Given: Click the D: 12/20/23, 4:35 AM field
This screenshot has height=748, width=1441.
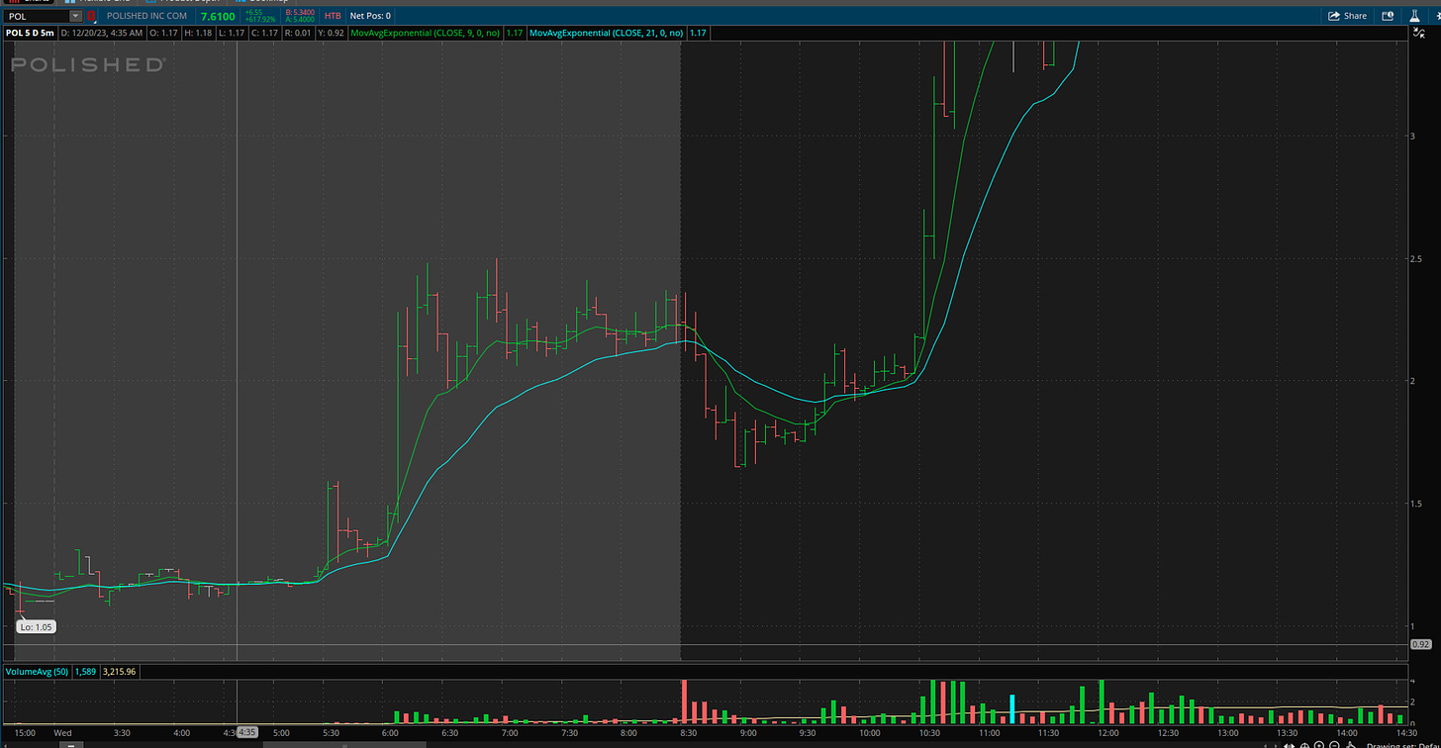Looking at the screenshot, I should (102, 33).
